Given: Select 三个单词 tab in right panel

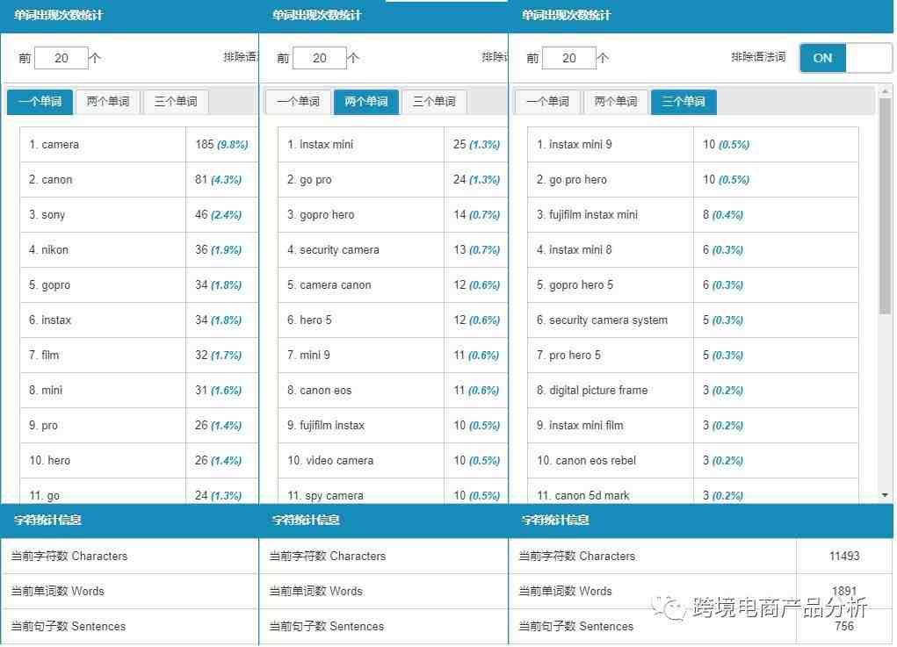Looking at the screenshot, I should (x=684, y=102).
